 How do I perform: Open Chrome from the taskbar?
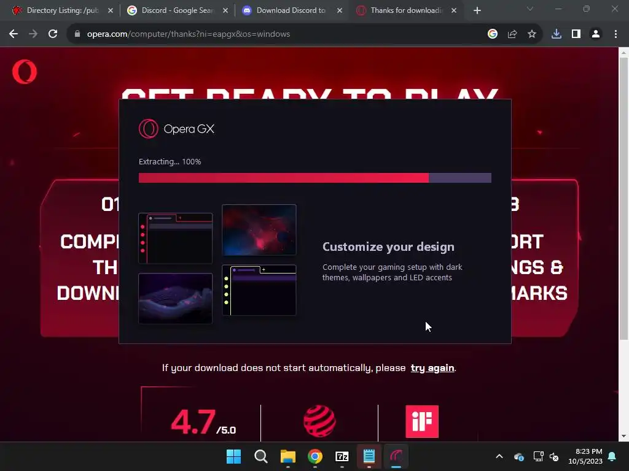315,456
